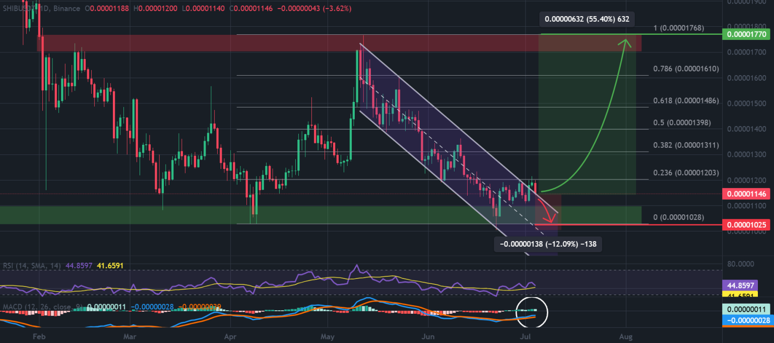Open the MACD (12, 26, close, 9) legend
Viewport: 774px width, 343px height.
click(41, 307)
